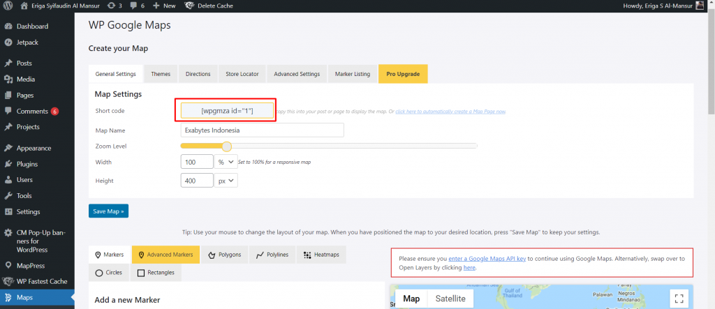Click the Users person icon

(8, 179)
